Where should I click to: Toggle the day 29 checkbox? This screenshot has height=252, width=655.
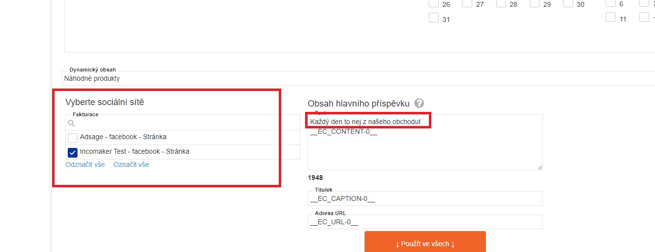click(x=534, y=3)
